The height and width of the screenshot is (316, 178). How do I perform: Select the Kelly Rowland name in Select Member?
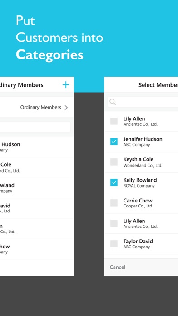coord(140,180)
